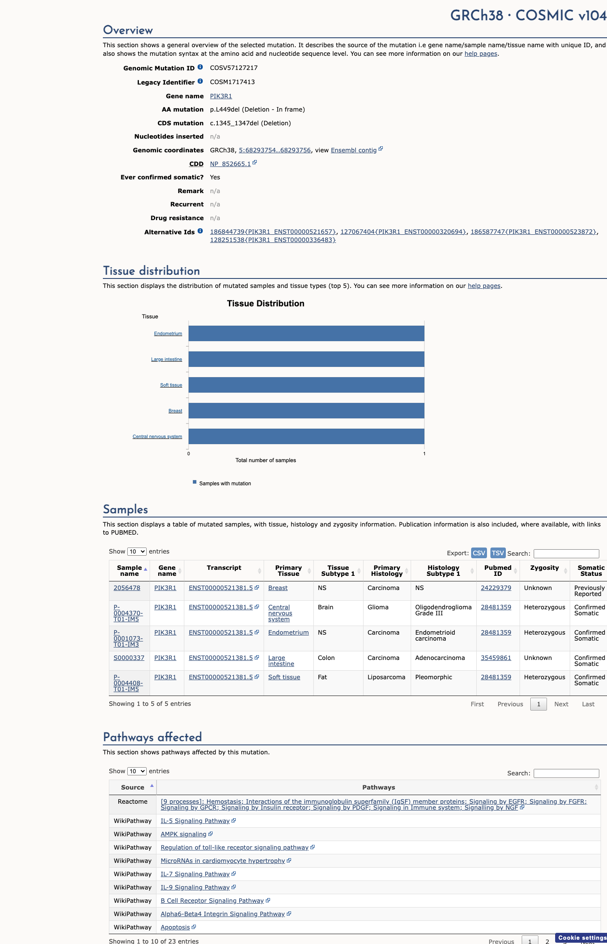The width and height of the screenshot is (607, 944).
Task: Sort samples by Zygosity header
Action: 544,571
